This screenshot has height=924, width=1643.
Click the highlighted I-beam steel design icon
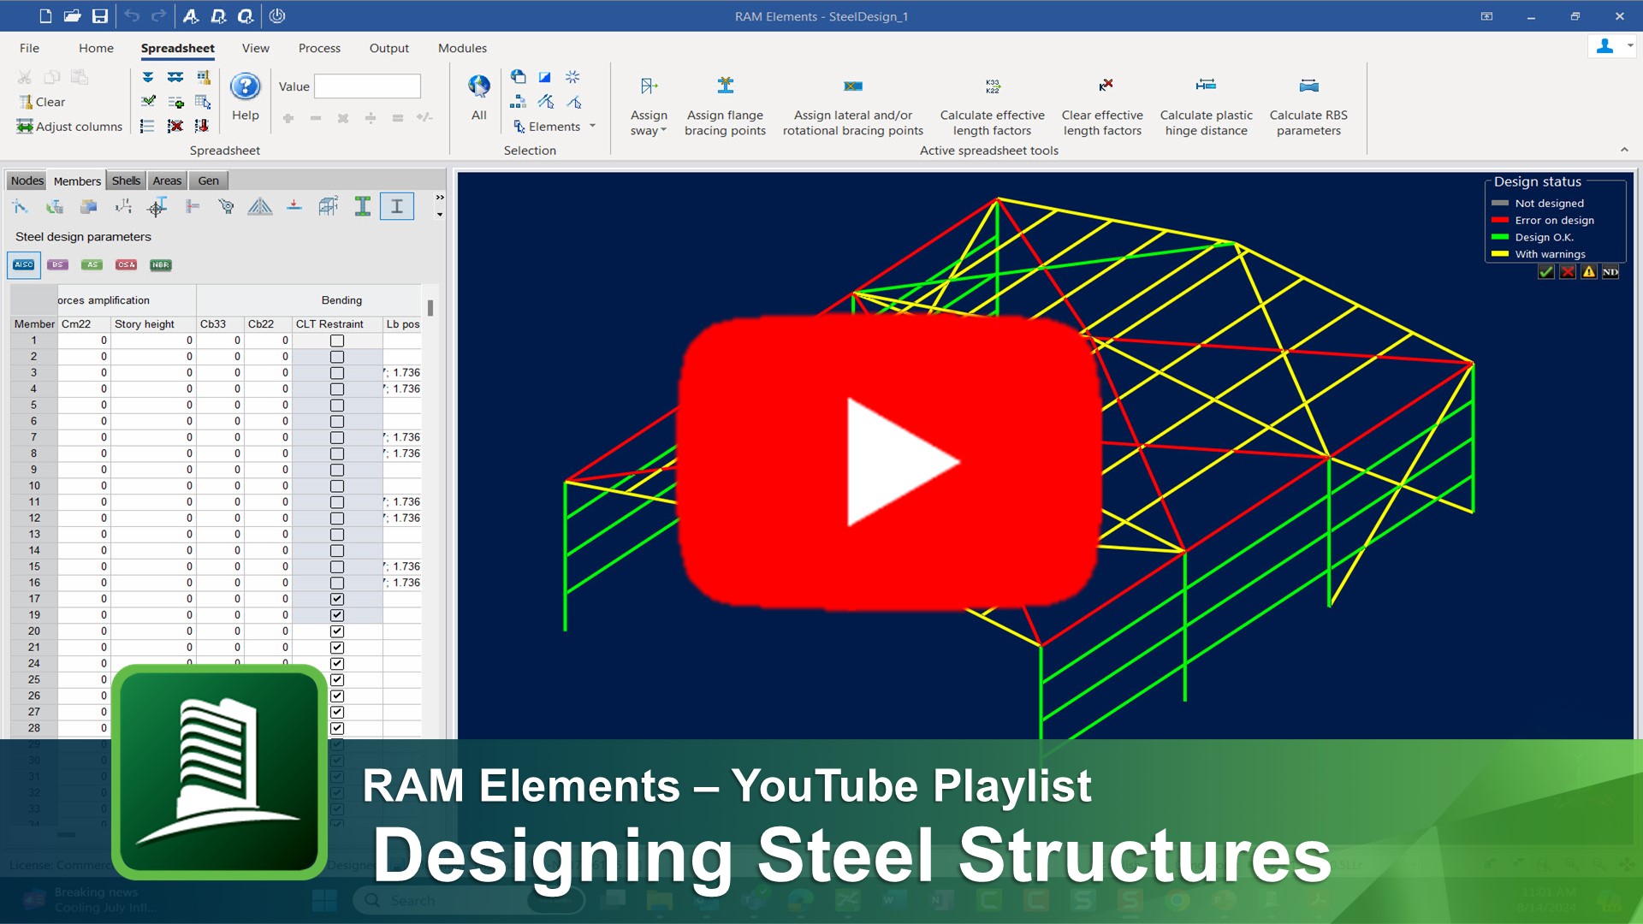pos(397,206)
